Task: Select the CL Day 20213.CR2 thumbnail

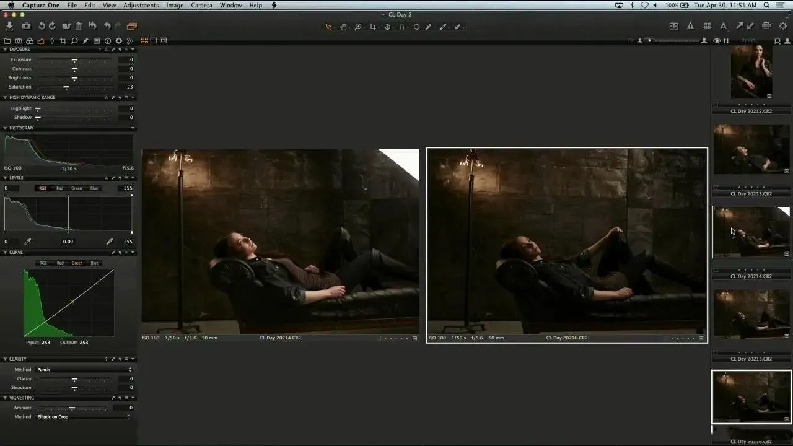Action: (751, 149)
